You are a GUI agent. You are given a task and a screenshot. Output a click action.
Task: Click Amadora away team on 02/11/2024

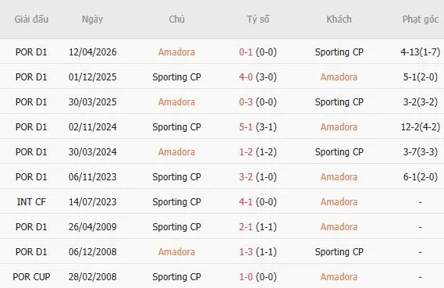coord(339,127)
